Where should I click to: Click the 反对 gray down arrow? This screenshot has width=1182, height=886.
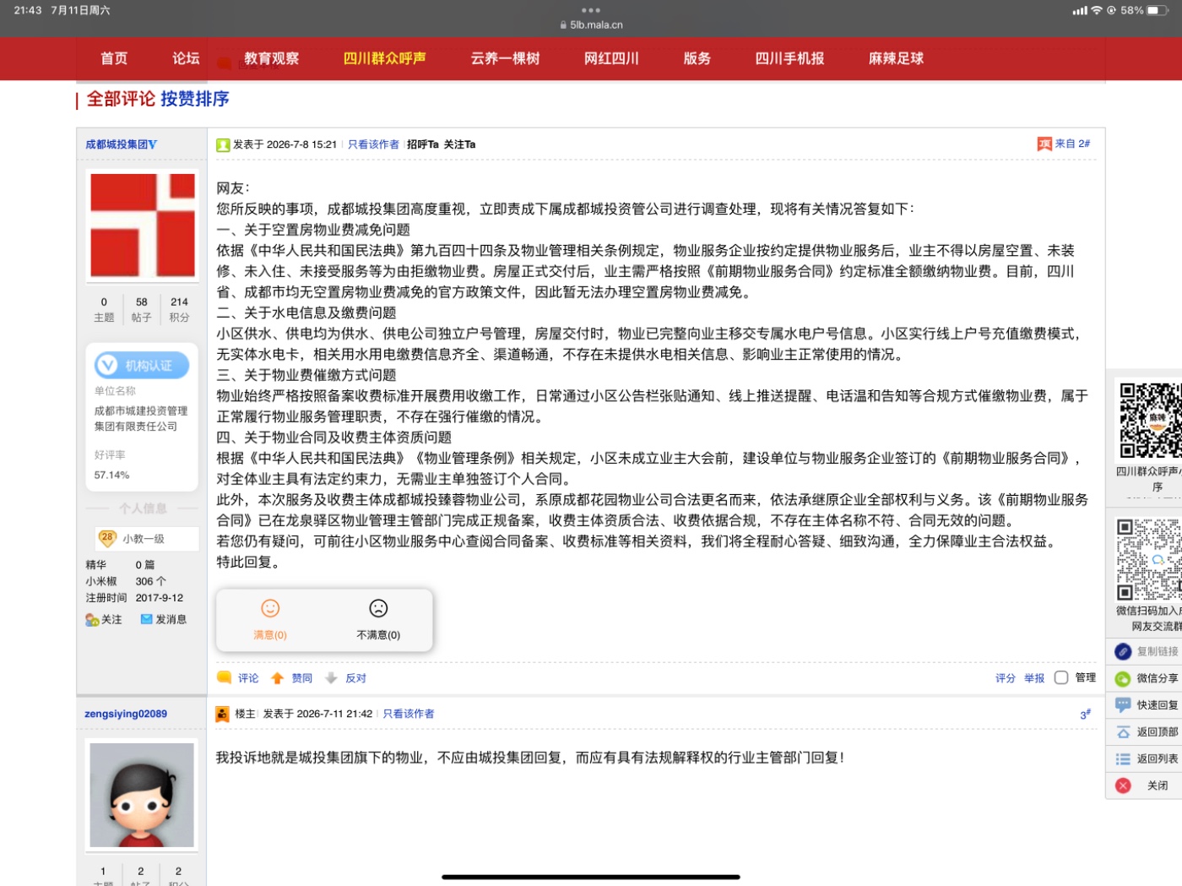pos(331,678)
